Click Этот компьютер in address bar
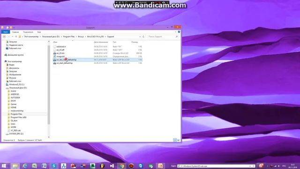 click(31, 37)
